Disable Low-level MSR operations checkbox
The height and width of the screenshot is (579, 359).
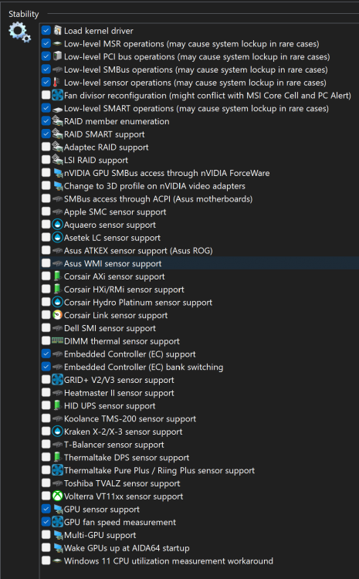46,43
